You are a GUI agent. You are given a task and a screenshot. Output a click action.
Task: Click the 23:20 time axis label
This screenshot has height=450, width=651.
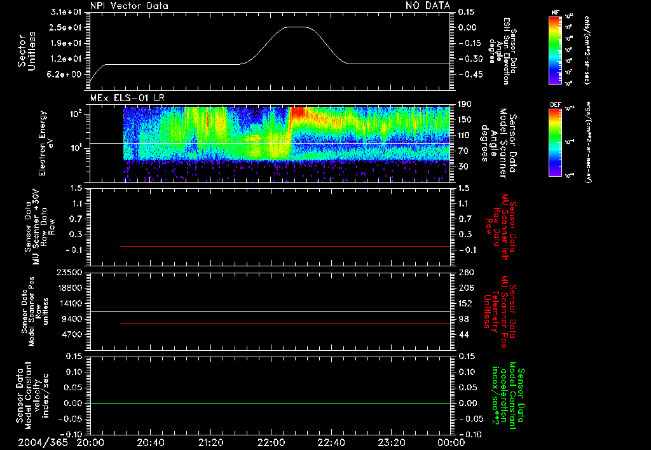point(391,442)
